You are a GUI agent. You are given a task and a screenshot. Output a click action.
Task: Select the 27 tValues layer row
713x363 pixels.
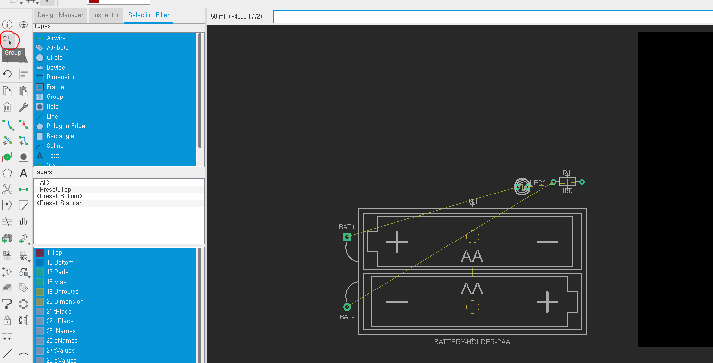coord(116,350)
